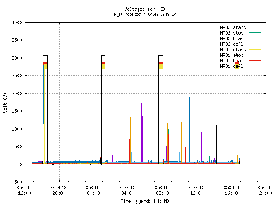The height and width of the screenshot is (205, 274).
Task: Click the NPD2 defl legend label
Action: [x=232, y=44]
